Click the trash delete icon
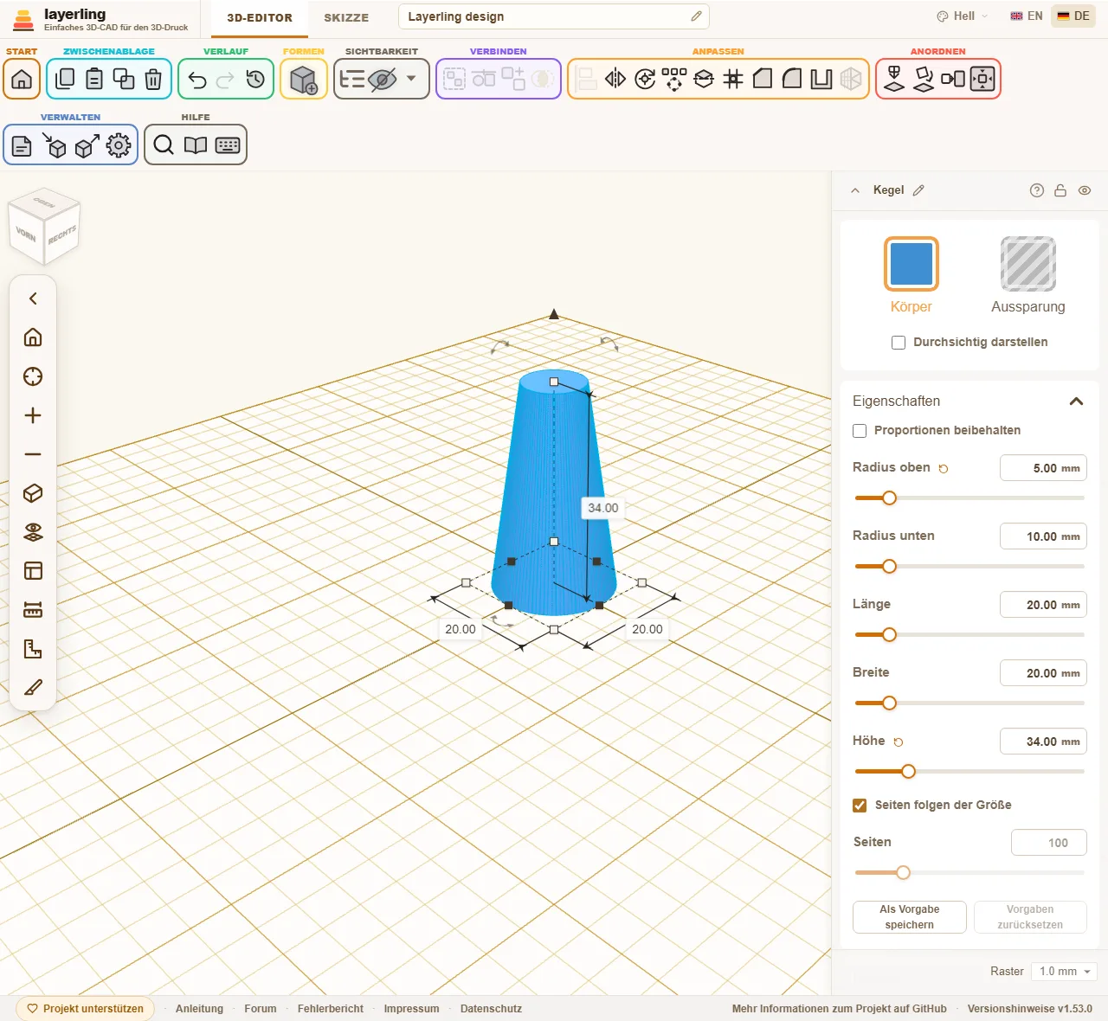Viewport: 1108px width, 1021px height. pos(153,80)
